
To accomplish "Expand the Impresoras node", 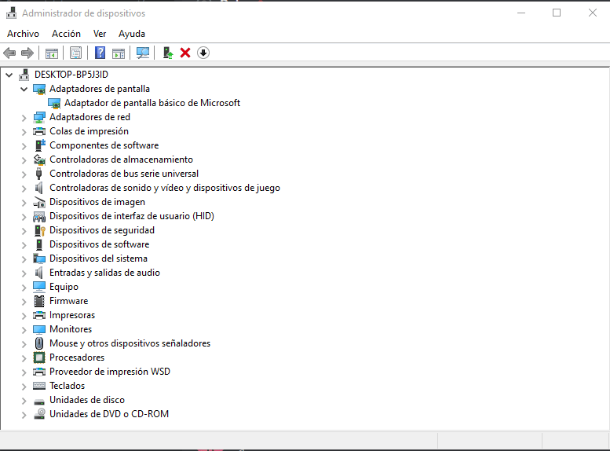I will 24,316.
